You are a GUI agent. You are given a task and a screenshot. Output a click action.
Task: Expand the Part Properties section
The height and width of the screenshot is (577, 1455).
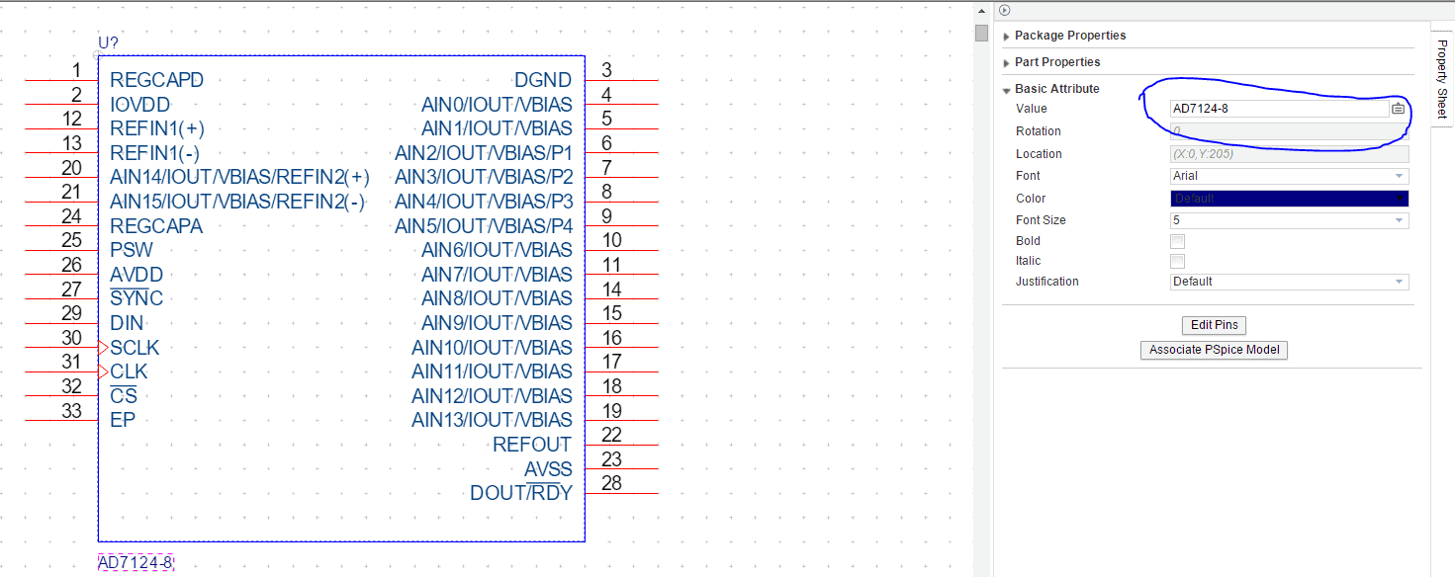pos(1057,62)
